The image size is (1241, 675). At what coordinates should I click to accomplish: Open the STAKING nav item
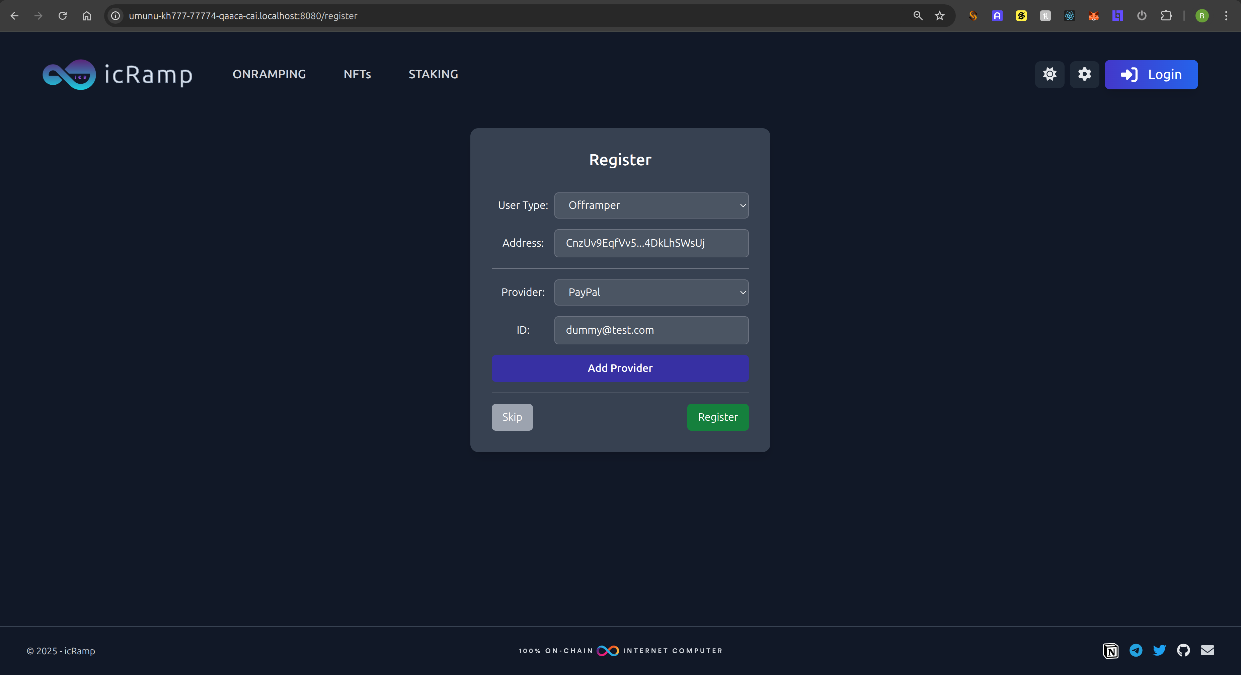point(433,74)
